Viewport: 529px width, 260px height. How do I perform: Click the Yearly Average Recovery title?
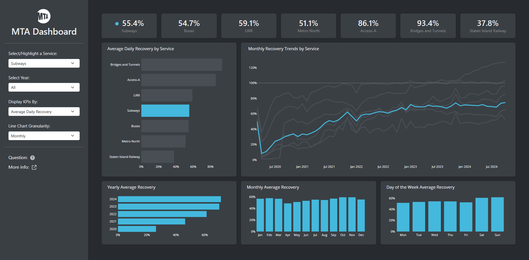point(131,187)
